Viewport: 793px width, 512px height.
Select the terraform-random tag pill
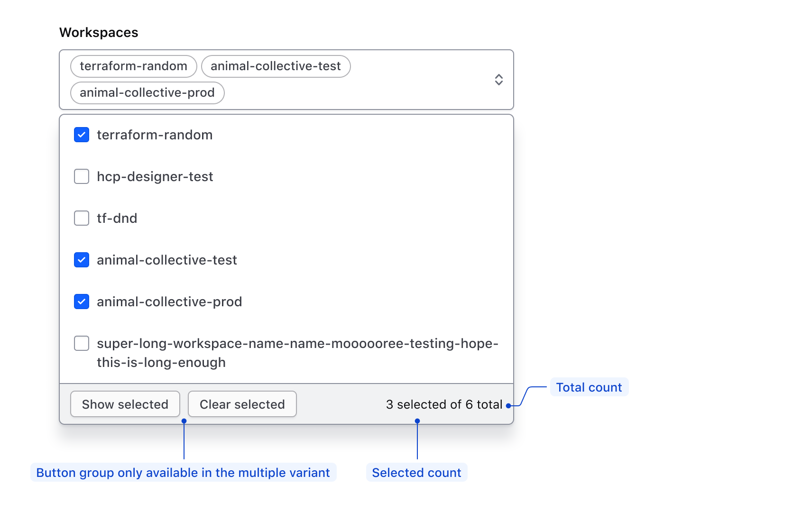tap(133, 66)
